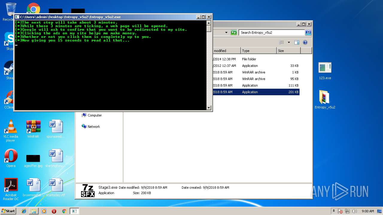Open the CCleaner desktop icon

click(x=8, y=100)
